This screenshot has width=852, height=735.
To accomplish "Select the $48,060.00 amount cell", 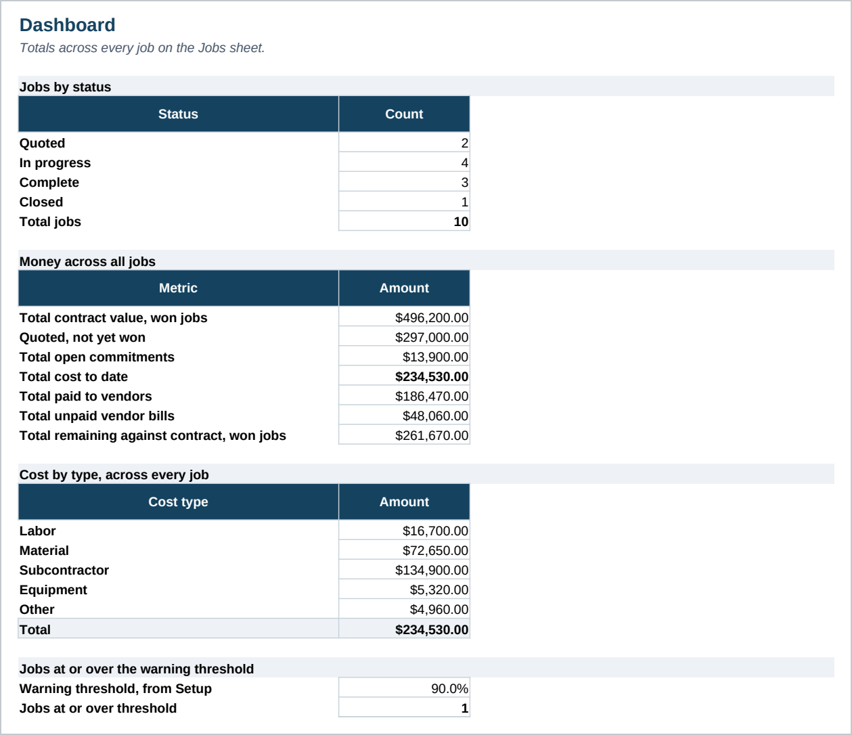I will click(x=404, y=416).
